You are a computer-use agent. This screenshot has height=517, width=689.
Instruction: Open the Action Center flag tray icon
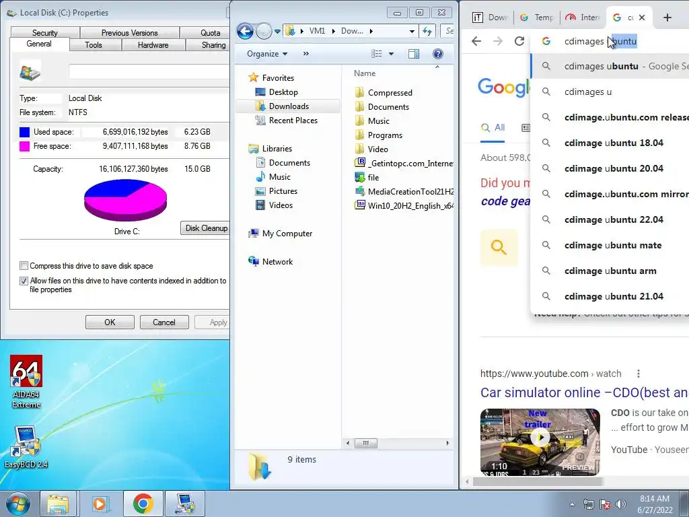[x=605, y=504]
